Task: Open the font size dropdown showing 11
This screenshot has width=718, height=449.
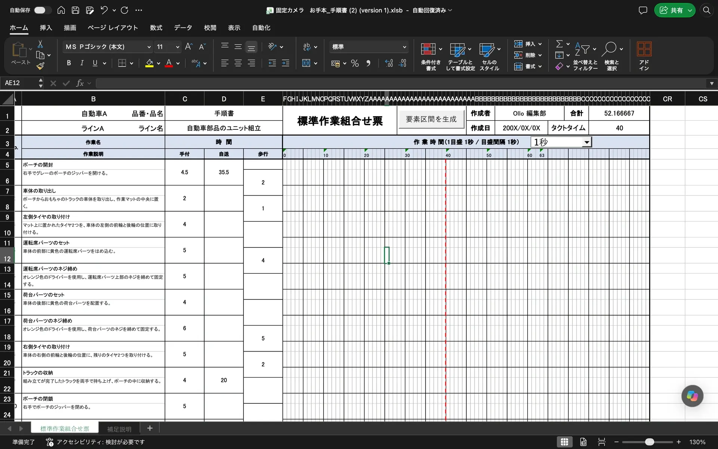Action: click(x=177, y=47)
